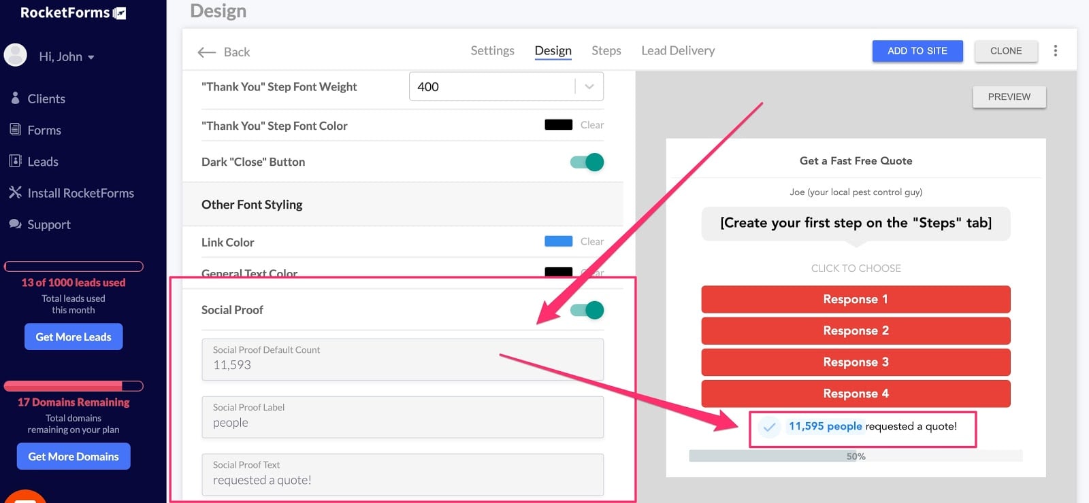Click the Get a Fast Free Quote heading
This screenshot has width=1089, height=503.
coord(856,161)
